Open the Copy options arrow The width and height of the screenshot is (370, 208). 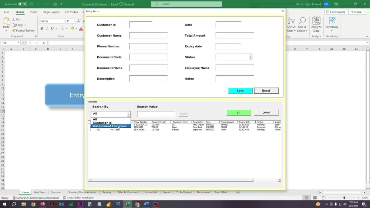tap(26, 25)
